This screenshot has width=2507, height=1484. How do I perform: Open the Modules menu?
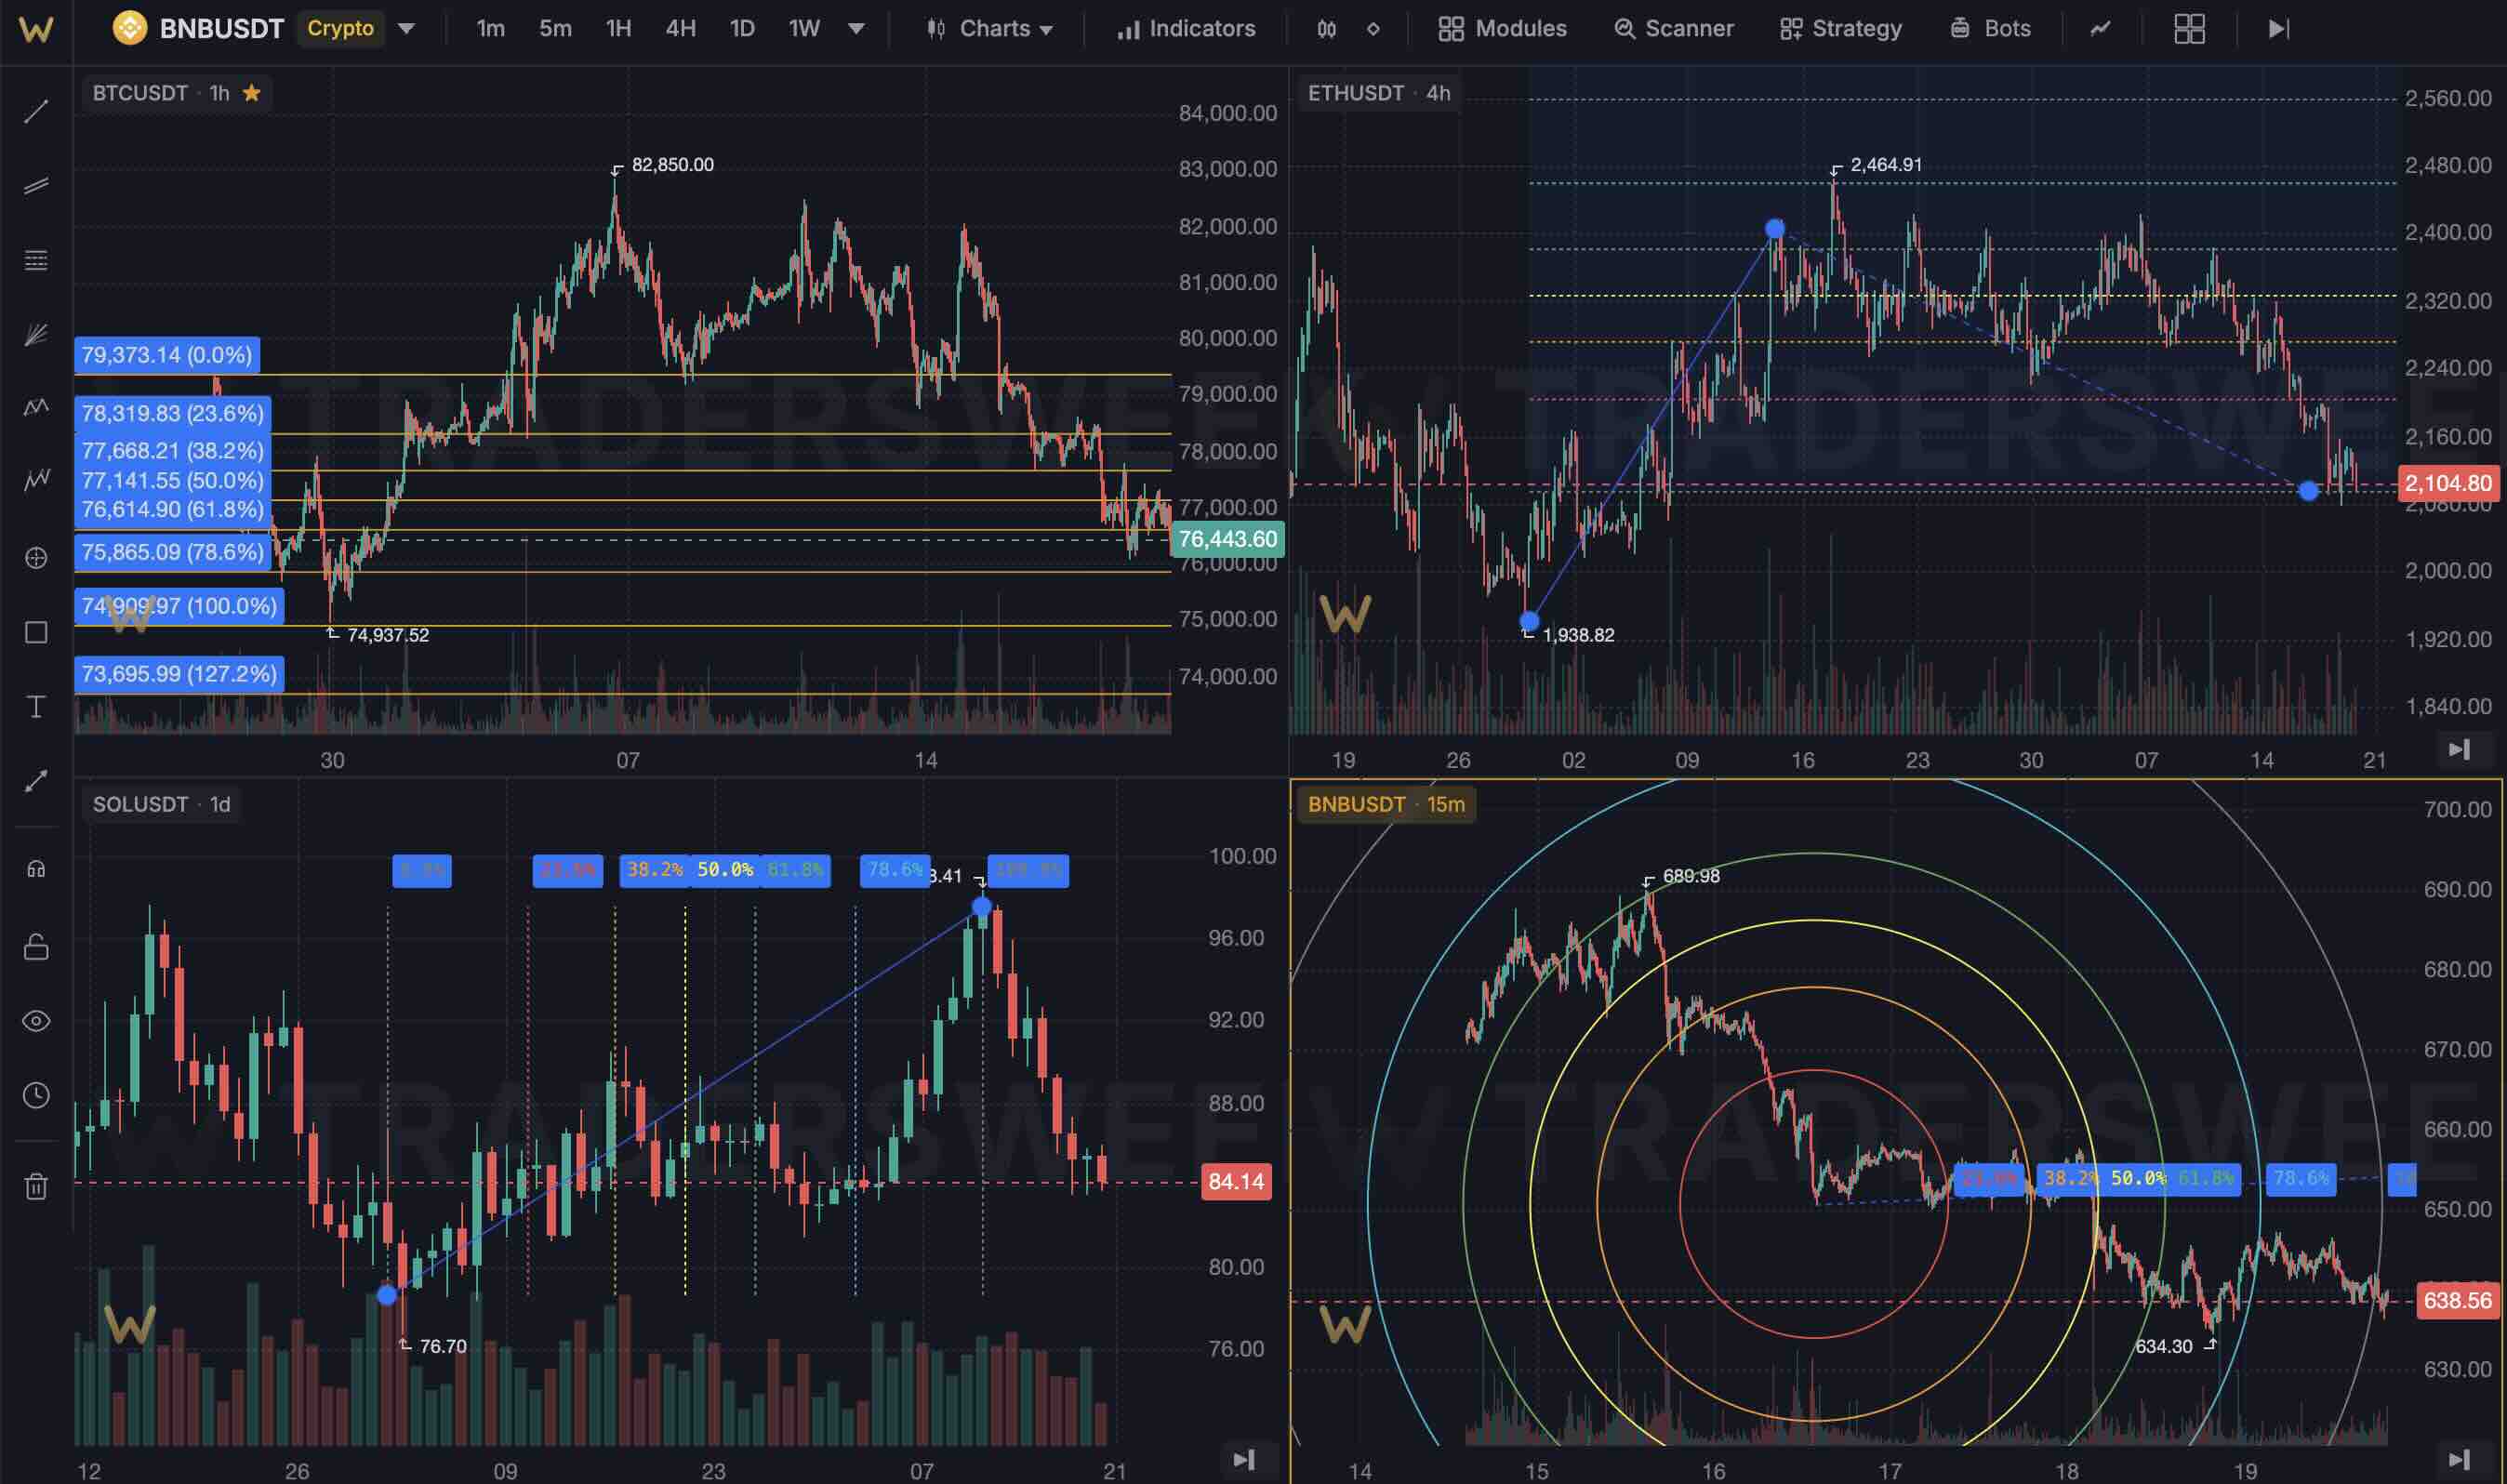(x=1502, y=29)
